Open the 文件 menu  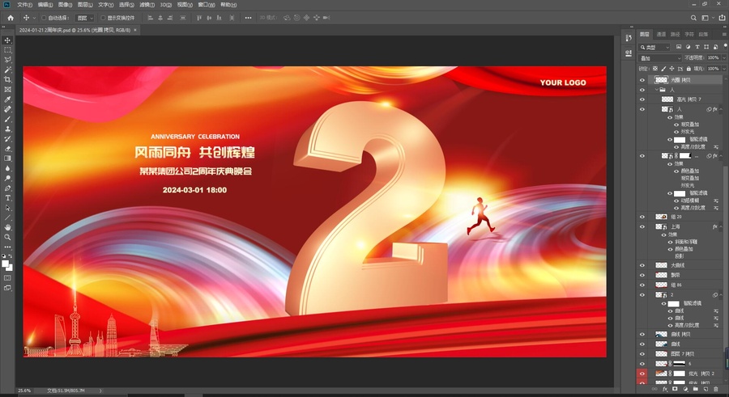24,5
